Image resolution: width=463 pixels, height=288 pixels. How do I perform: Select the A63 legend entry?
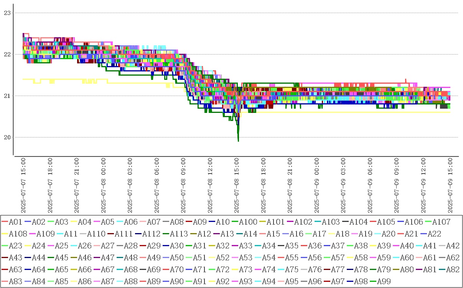[15, 270]
